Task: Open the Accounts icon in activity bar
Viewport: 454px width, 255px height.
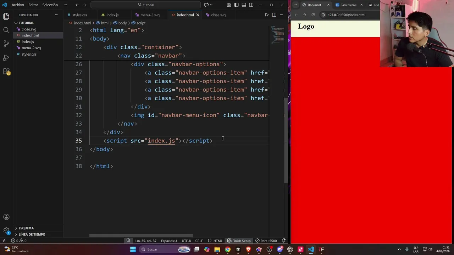Action: [x=6, y=217]
